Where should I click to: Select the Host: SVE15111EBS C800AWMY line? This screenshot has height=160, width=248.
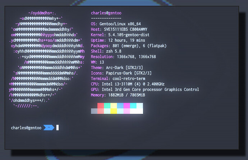(x=119, y=29)
